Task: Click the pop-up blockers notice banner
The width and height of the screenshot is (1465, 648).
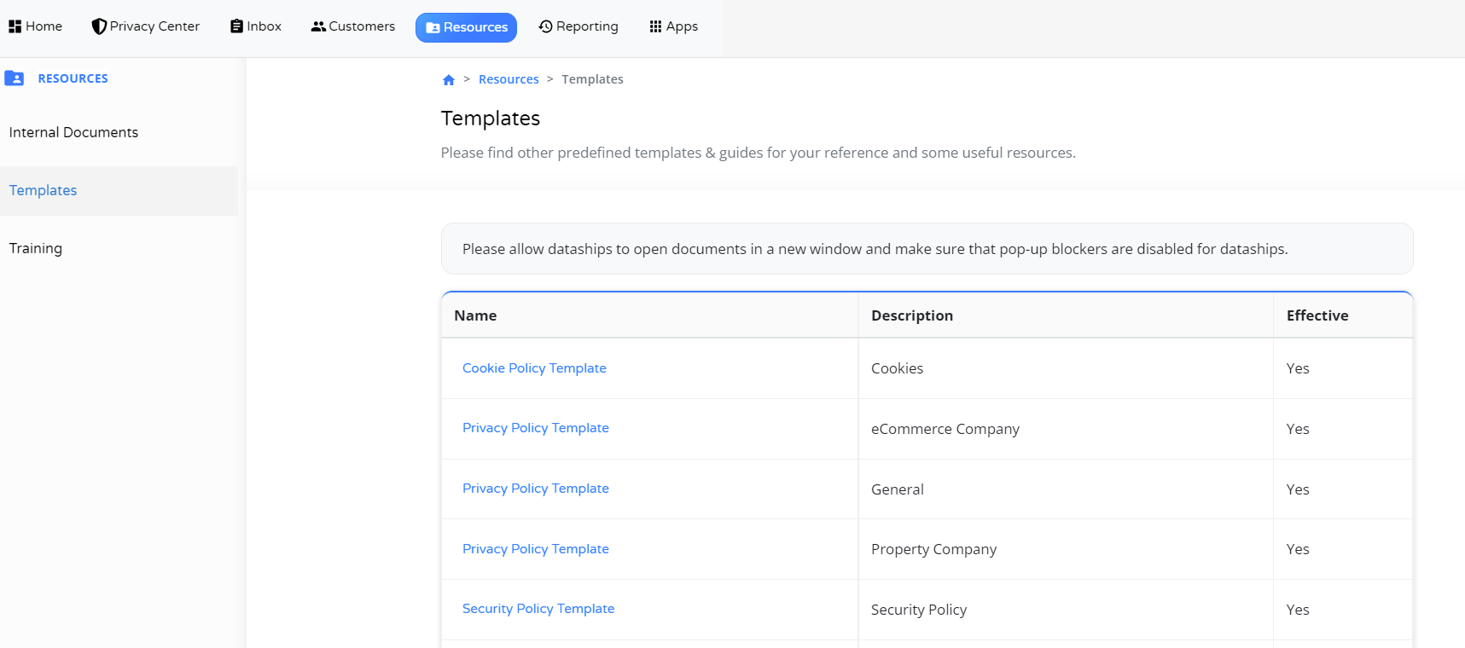Action: 927,249
